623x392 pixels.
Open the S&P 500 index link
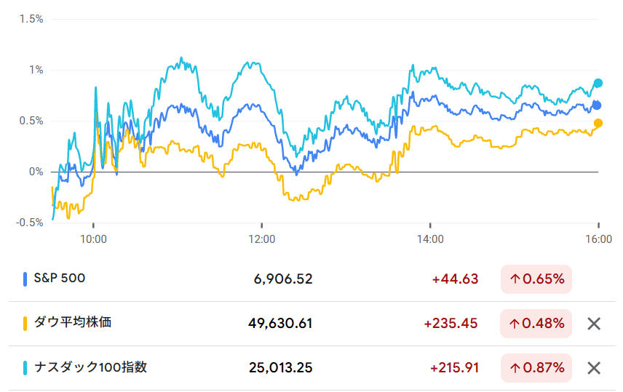tap(59, 279)
